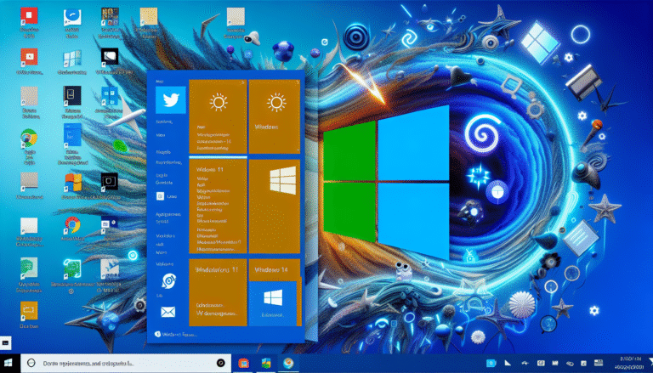Screen dimensions: 653x373
Task: Open the tall blue document desktop shortcut
Action: (x=72, y=134)
